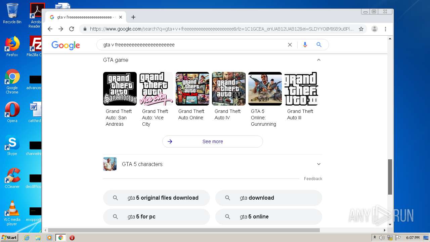Viewport: 430px width, 242px height.
Task: Click the volume speaker tray icon
Action: 382,238
